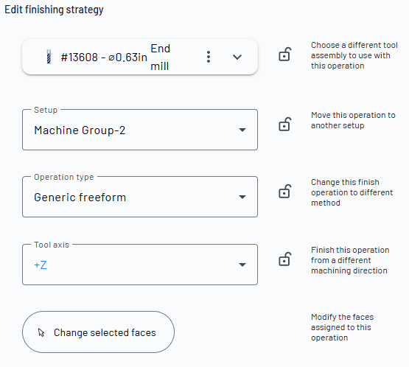Click the Edit finishing strategy heading
The image size is (409, 367).
click(x=54, y=10)
